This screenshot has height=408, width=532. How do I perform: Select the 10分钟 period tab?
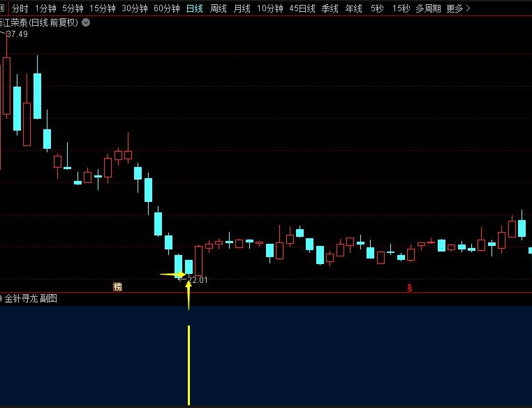pos(270,8)
